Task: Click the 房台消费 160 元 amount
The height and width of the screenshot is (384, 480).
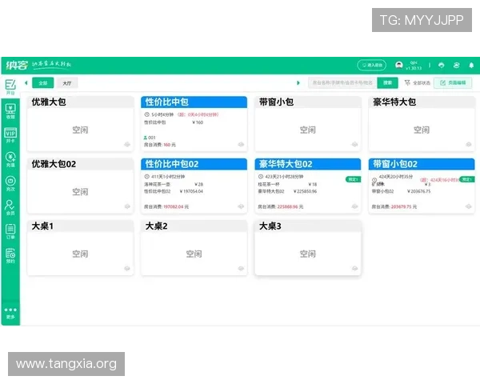Action: pos(160,145)
